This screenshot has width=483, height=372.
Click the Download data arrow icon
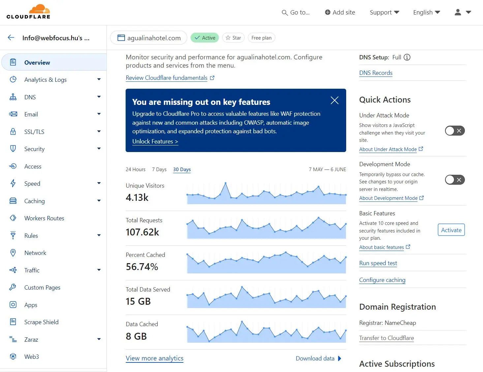340,358
